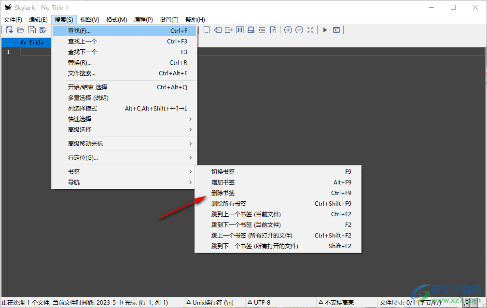The width and height of the screenshot is (487, 308).
Task: Click 多重选择 (说明) menu entry
Action: (124, 98)
